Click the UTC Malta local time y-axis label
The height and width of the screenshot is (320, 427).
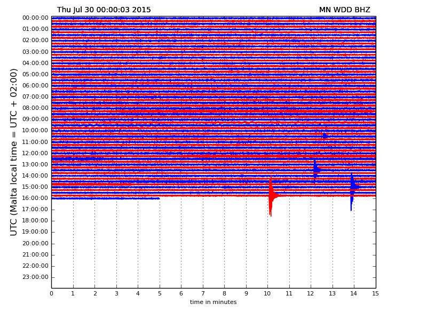[14, 152]
